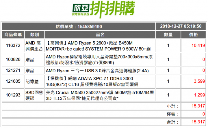
Task: Click the 運費 amount 0
Action: 204,114
